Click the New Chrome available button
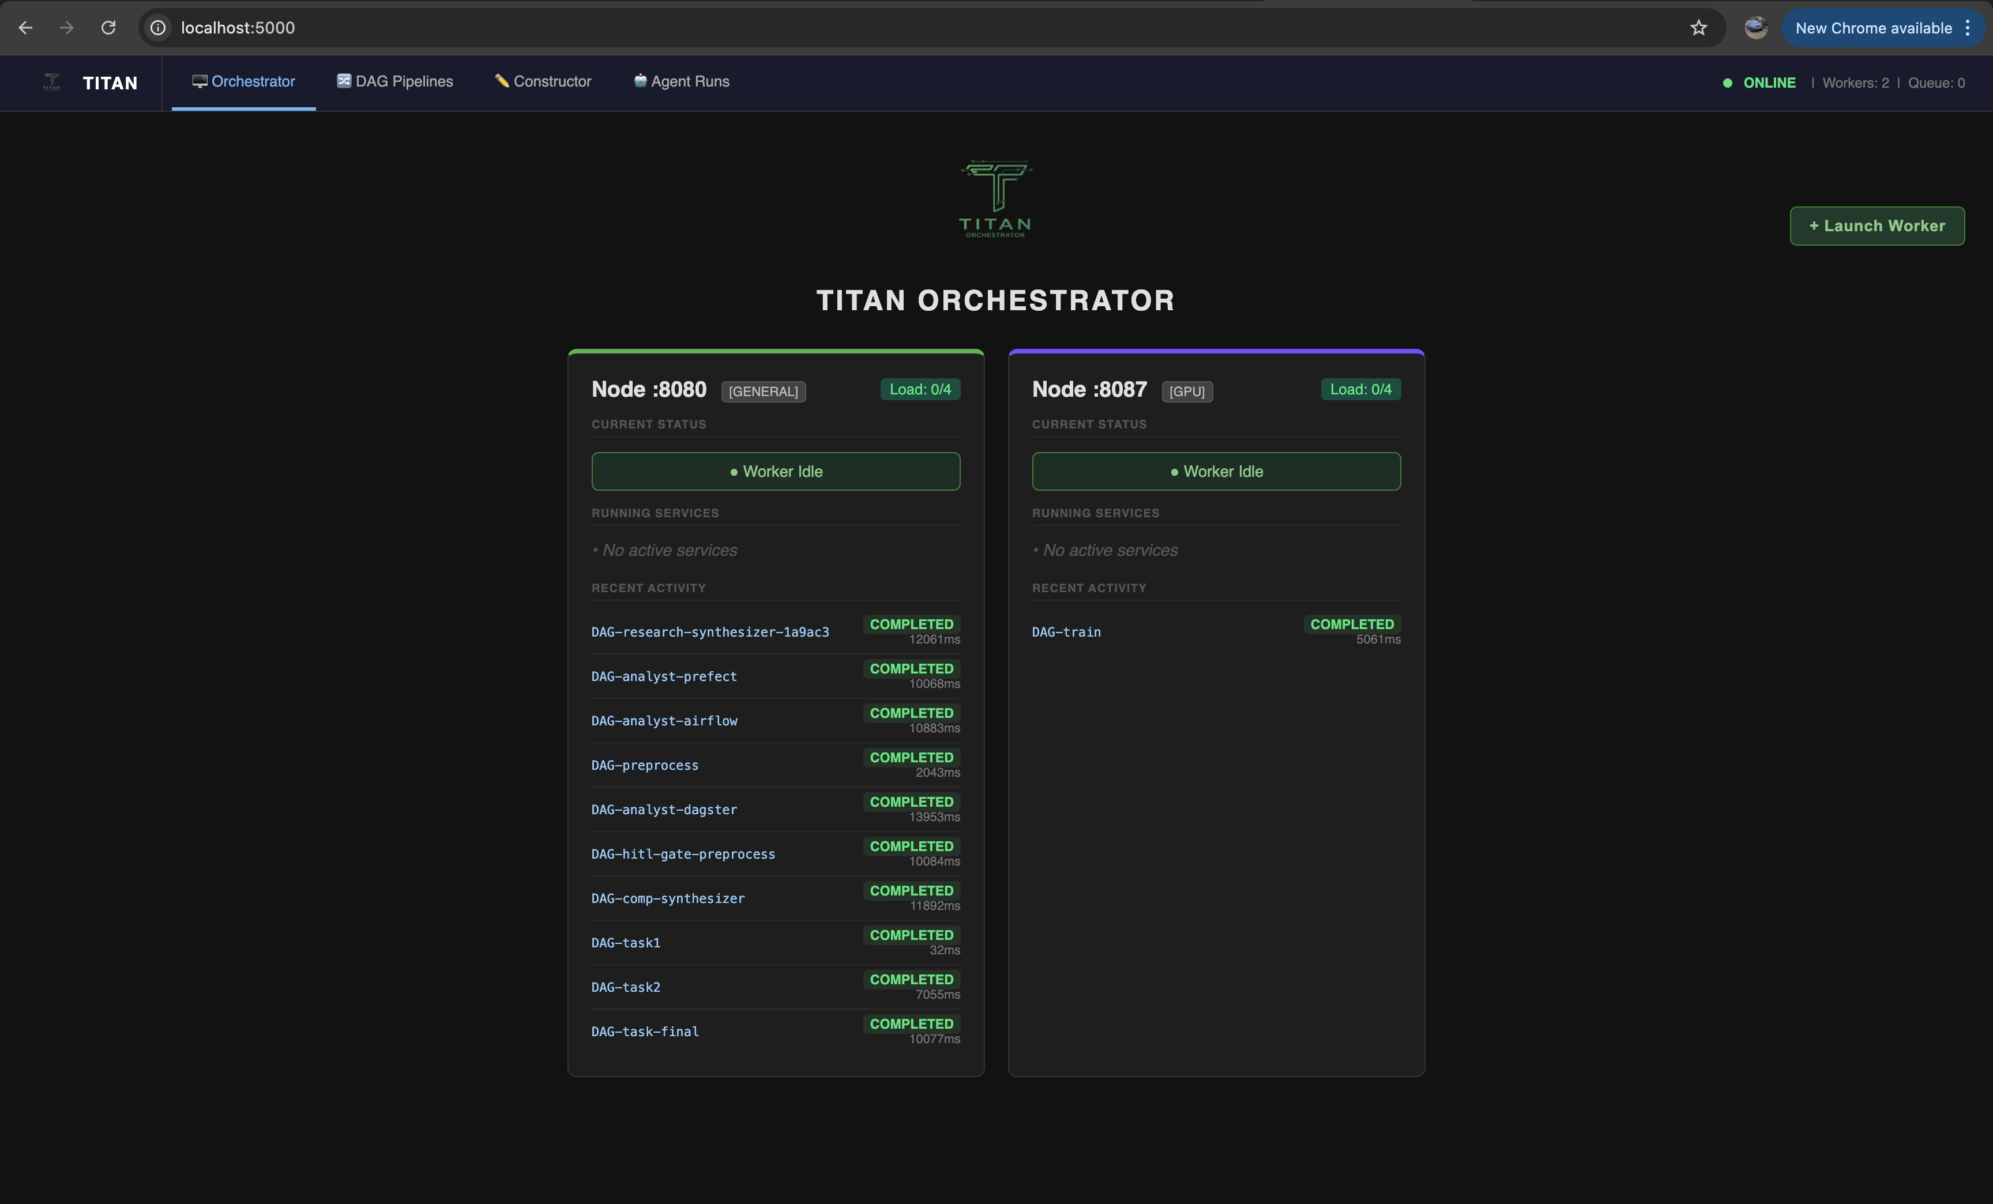Image resolution: width=1993 pixels, height=1204 pixels. click(x=1873, y=28)
